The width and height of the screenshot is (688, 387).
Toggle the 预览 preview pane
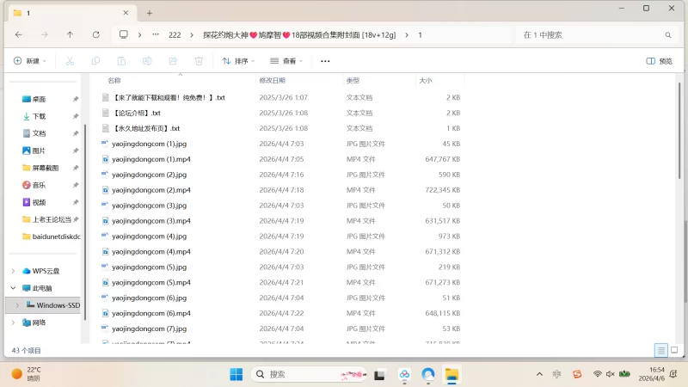click(x=659, y=61)
